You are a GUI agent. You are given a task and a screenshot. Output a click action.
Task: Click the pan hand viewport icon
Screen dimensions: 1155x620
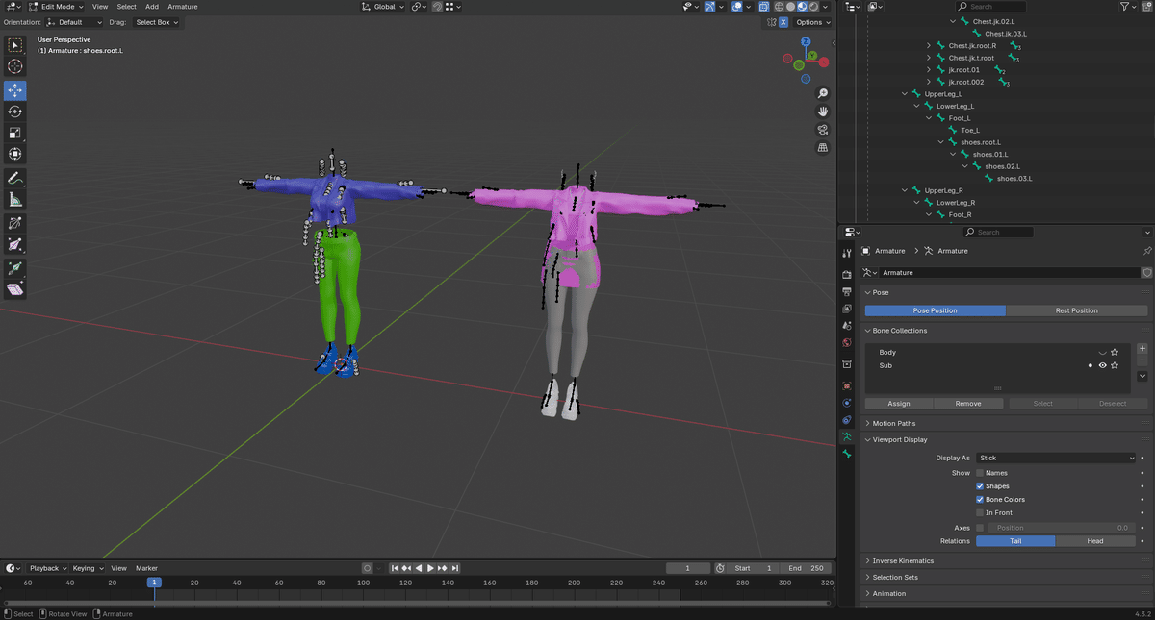[823, 112]
